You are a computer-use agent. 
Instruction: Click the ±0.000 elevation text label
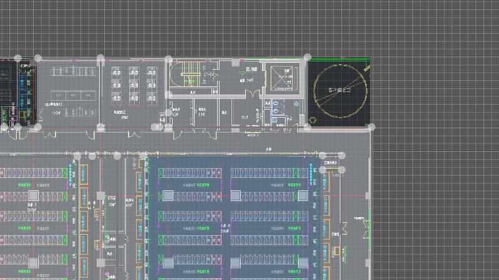(x=251, y=68)
